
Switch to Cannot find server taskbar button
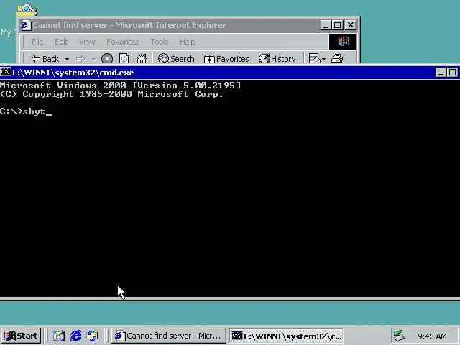click(169, 336)
